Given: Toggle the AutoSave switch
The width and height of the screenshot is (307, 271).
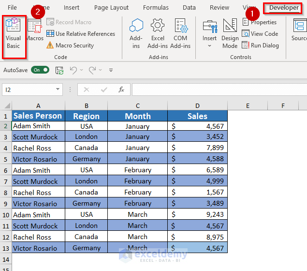Looking at the screenshot, I should 40,70.
